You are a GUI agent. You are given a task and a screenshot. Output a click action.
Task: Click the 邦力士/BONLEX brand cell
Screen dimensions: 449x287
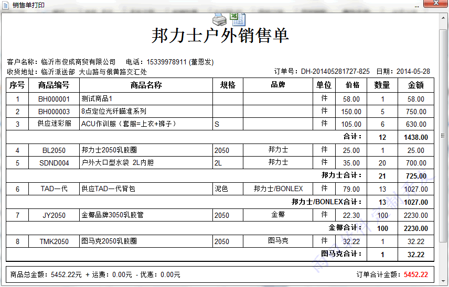278,189
